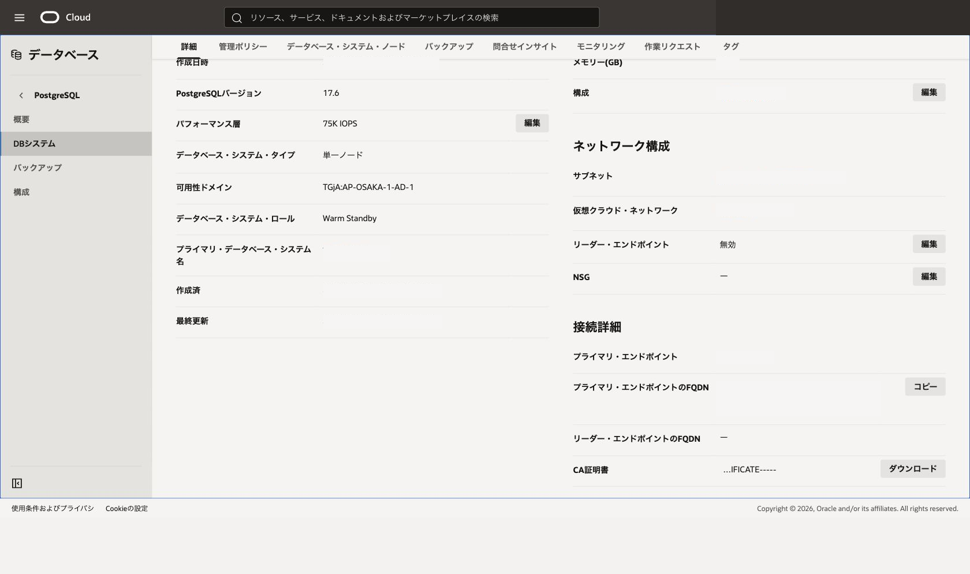The image size is (970, 574).
Task: Click the 単一ノード value
Action: tap(343, 155)
